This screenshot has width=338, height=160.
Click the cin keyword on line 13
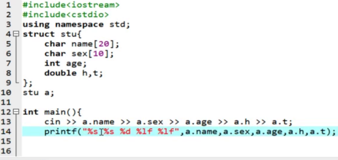point(52,122)
